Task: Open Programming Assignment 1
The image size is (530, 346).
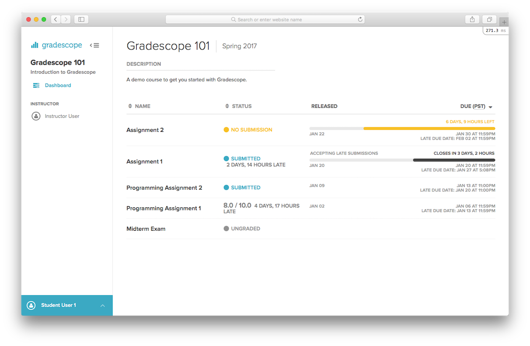Action: point(163,208)
